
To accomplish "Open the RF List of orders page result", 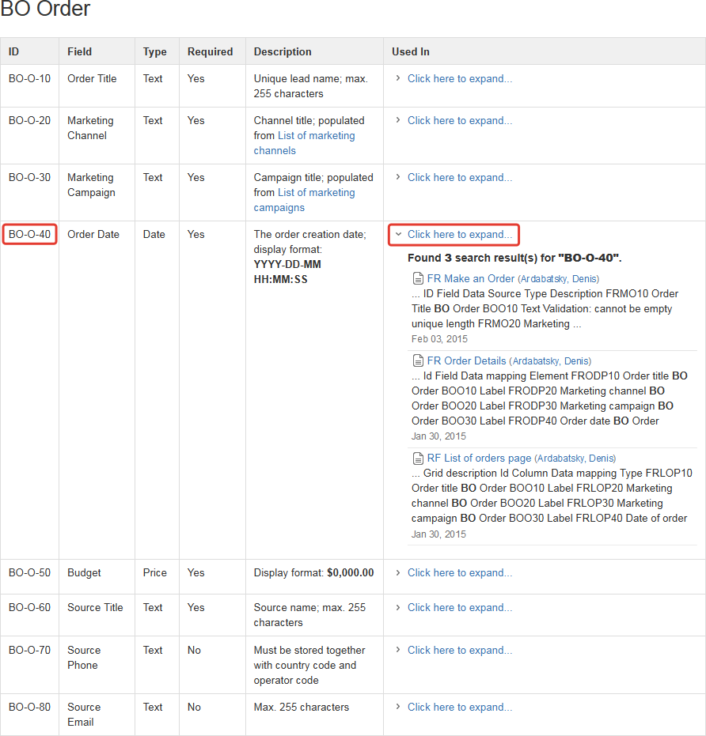I will (x=479, y=458).
